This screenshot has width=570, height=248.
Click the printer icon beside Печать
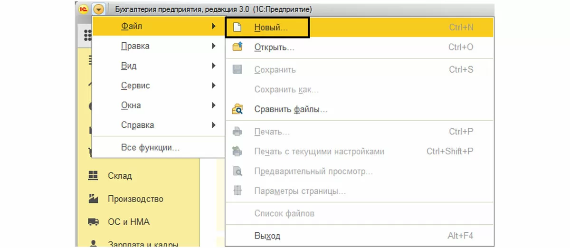click(x=237, y=132)
